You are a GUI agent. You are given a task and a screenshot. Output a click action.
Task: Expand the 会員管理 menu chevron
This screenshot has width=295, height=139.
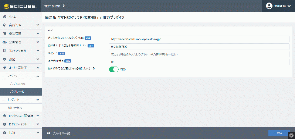(38, 42)
